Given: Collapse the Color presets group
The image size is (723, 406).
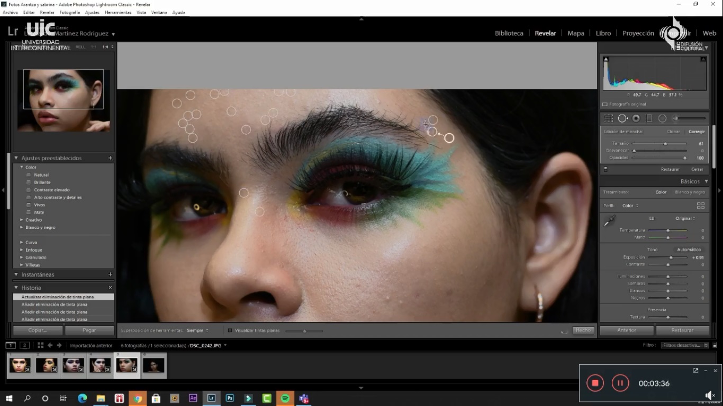Looking at the screenshot, I should coord(22,167).
